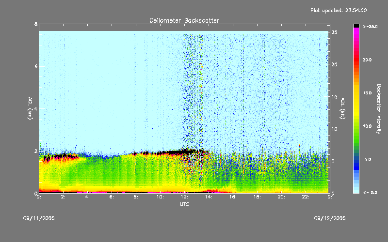Screen dimensions: 388x242
Task: Click the UTC x-axis label
Action: tap(184, 204)
